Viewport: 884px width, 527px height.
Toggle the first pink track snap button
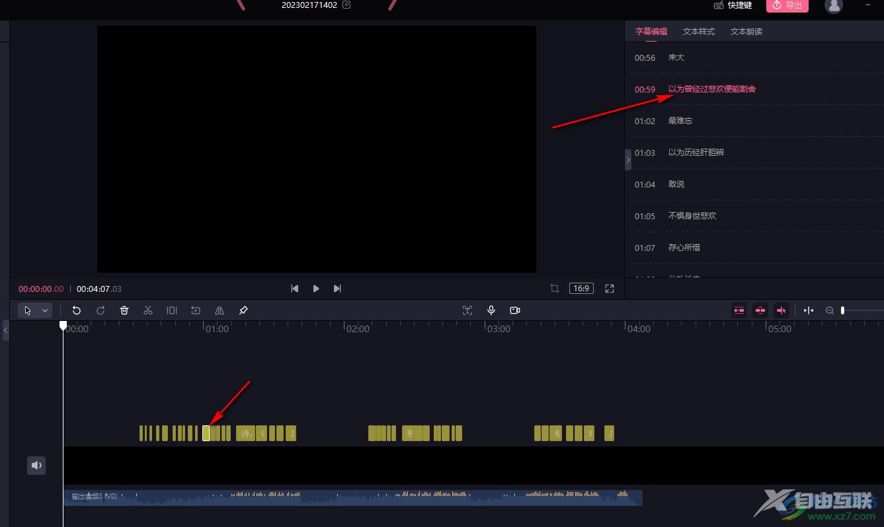(x=739, y=310)
